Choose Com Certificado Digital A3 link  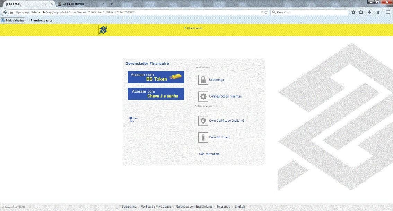(x=227, y=121)
